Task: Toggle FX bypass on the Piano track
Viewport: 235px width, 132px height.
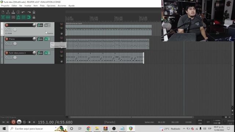Action: 49,39
